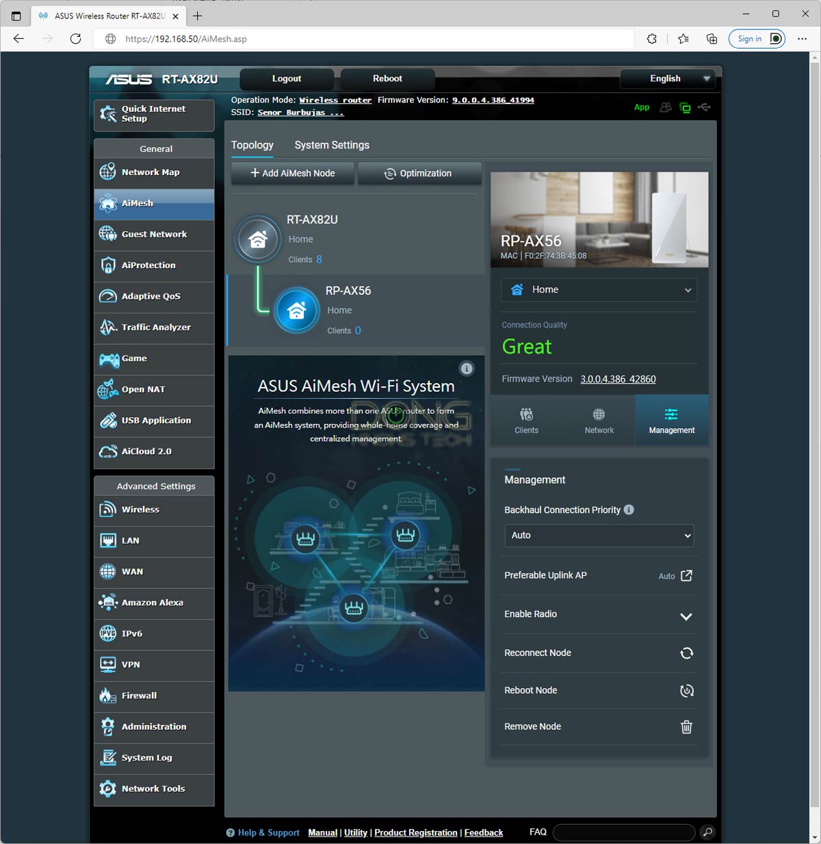821x844 pixels.
Task: Click the LAN settings icon
Action: point(108,540)
